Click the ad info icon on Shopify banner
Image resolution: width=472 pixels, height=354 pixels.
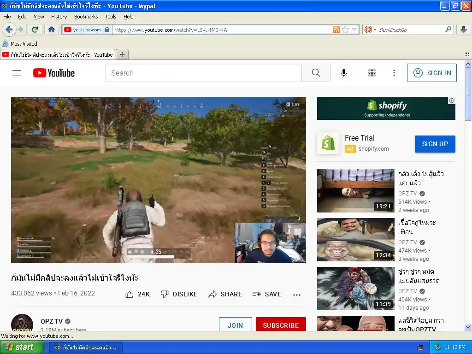[452, 100]
